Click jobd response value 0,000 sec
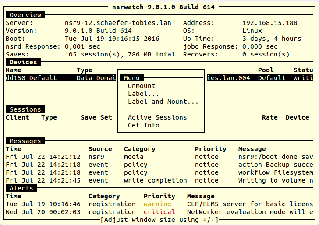The image size is (319, 225). pos(260,46)
